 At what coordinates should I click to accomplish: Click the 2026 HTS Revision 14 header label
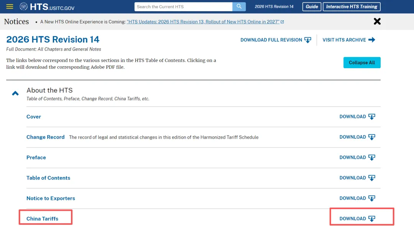[x=274, y=7]
